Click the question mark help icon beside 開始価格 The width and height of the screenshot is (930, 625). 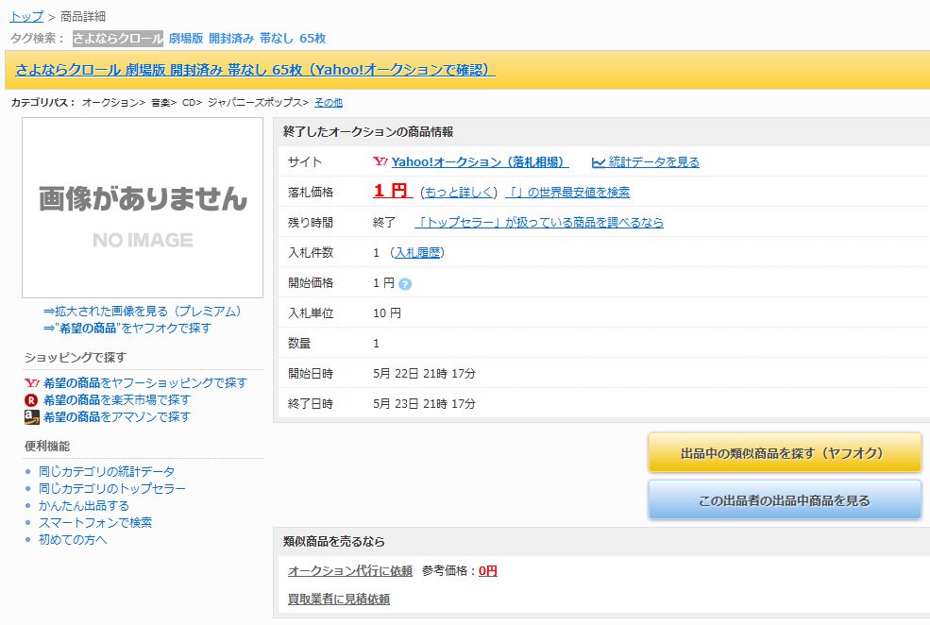tap(405, 284)
